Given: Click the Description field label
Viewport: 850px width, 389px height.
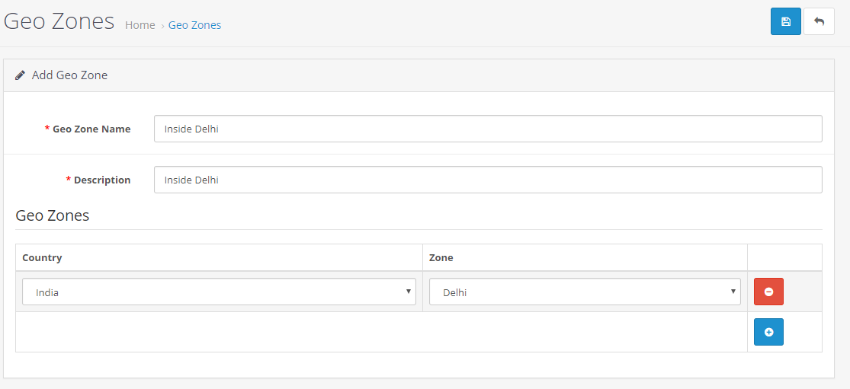Looking at the screenshot, I should point(102,180).
